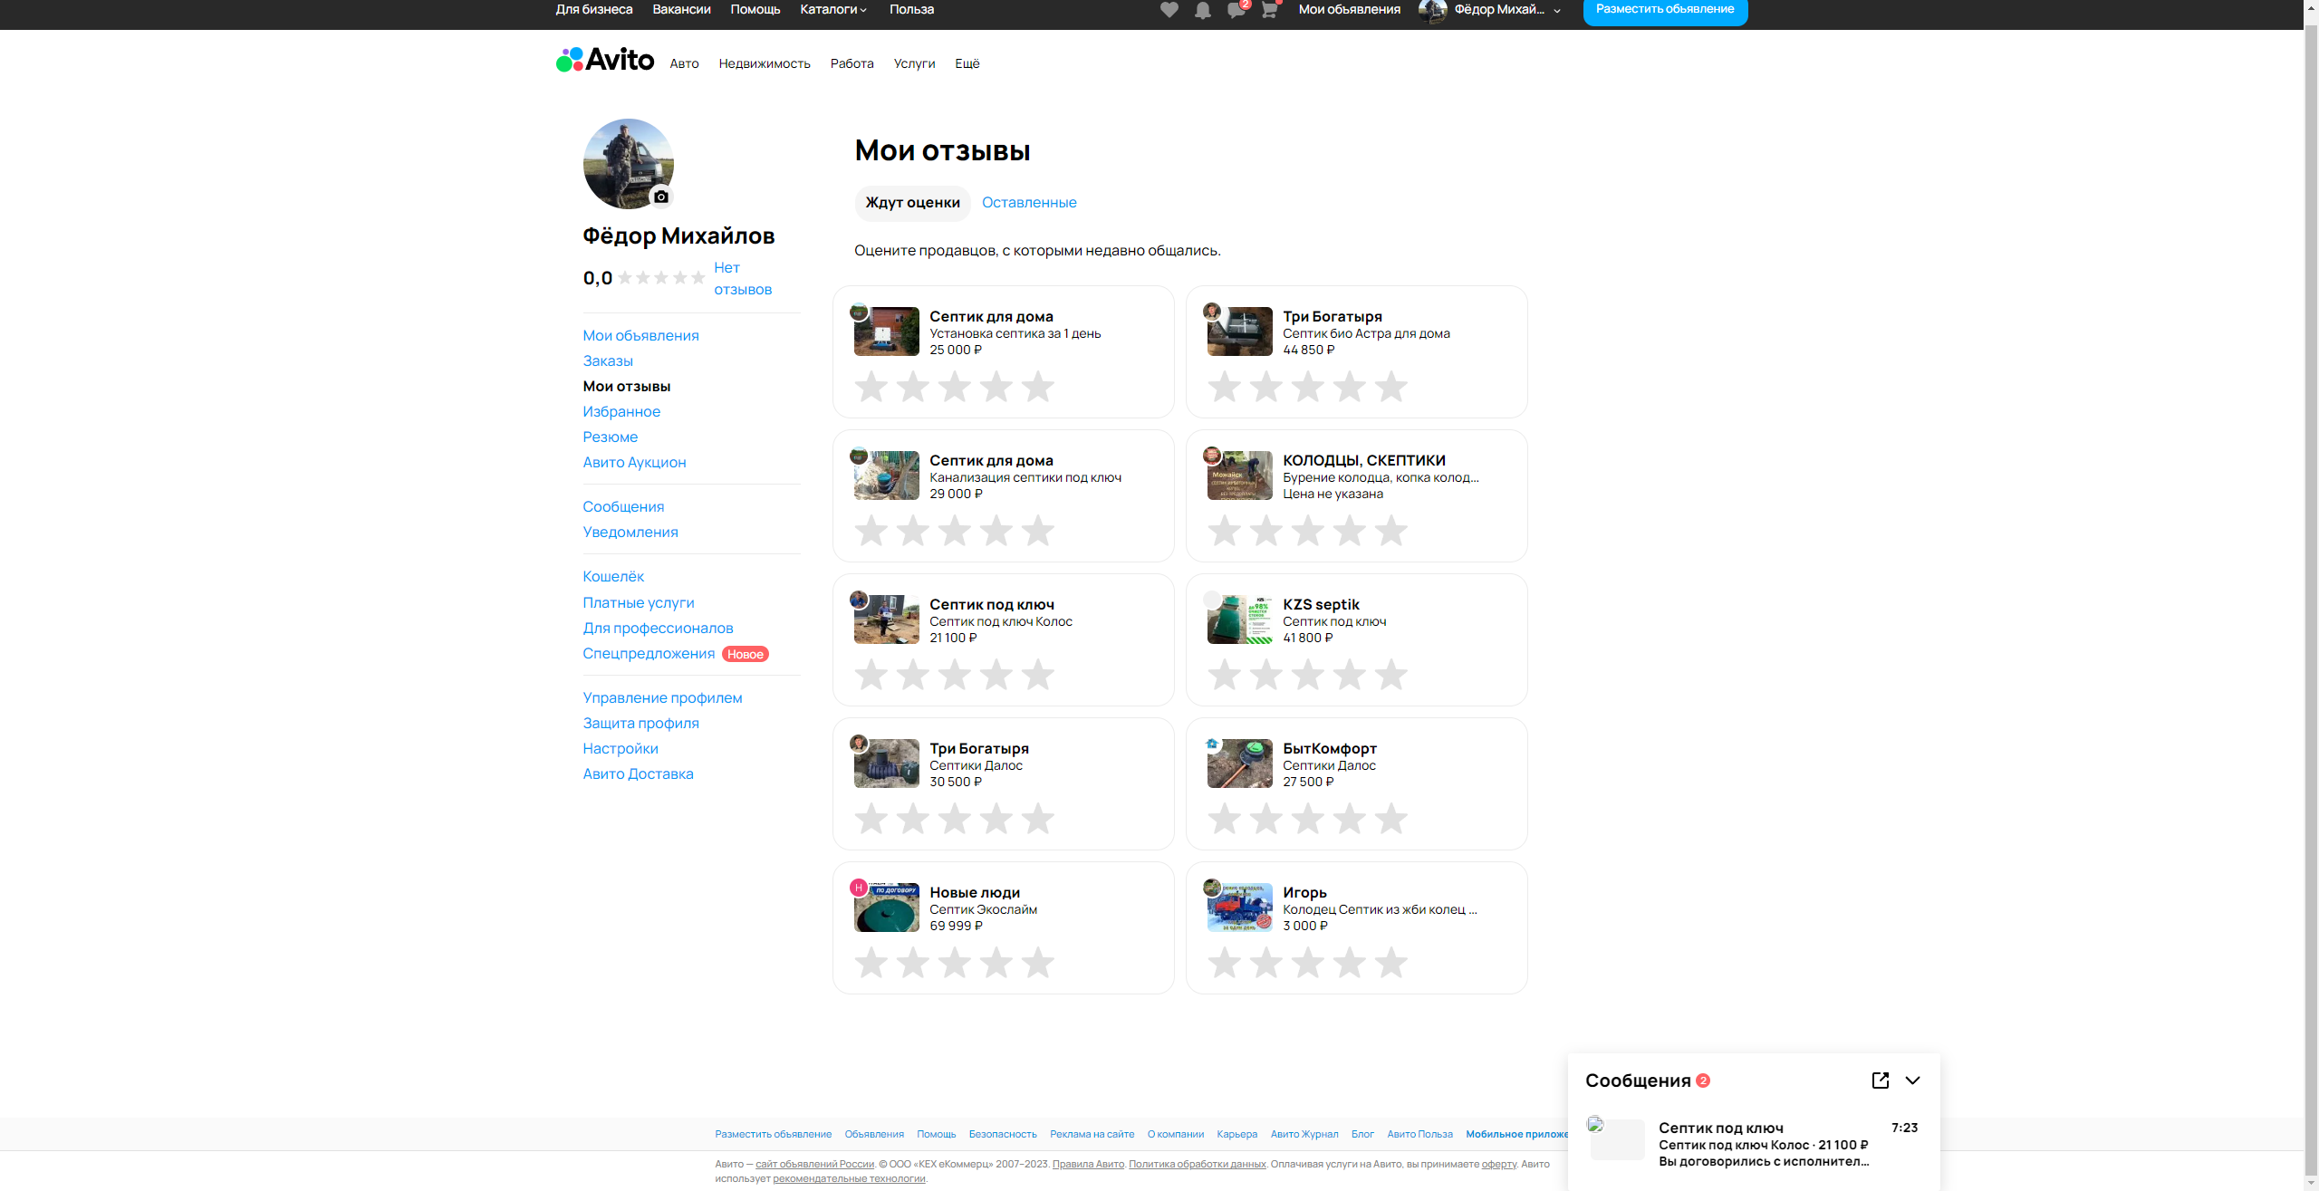Click camera icon on profile photo

(x=661, y=197)
